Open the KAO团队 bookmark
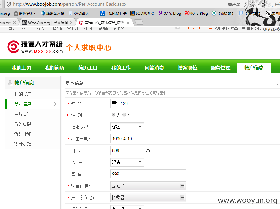Viewport: 280px width, 209px height. tap(82, 13)
